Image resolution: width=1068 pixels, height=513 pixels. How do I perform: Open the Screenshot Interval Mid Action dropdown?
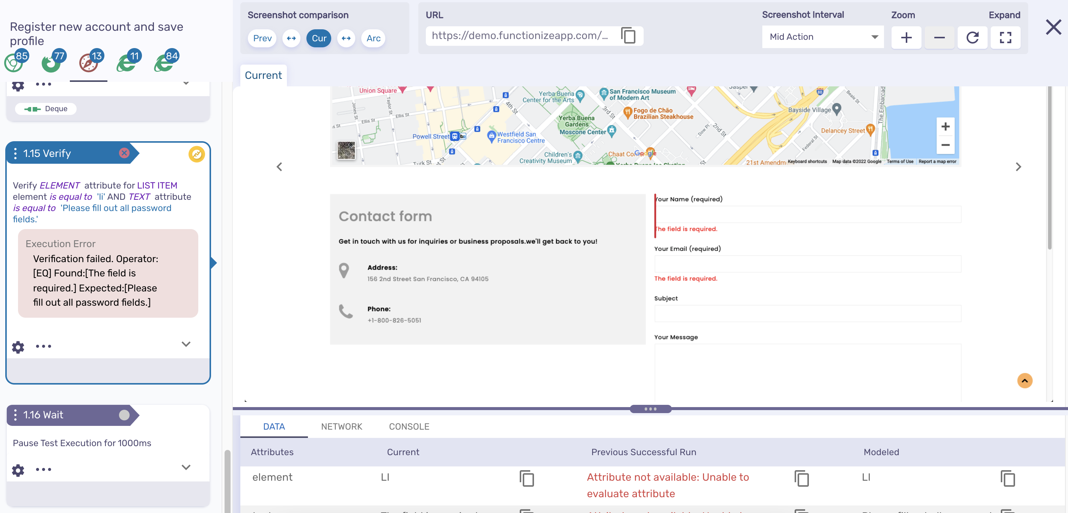pyautogui.click(x=822, y=37)
